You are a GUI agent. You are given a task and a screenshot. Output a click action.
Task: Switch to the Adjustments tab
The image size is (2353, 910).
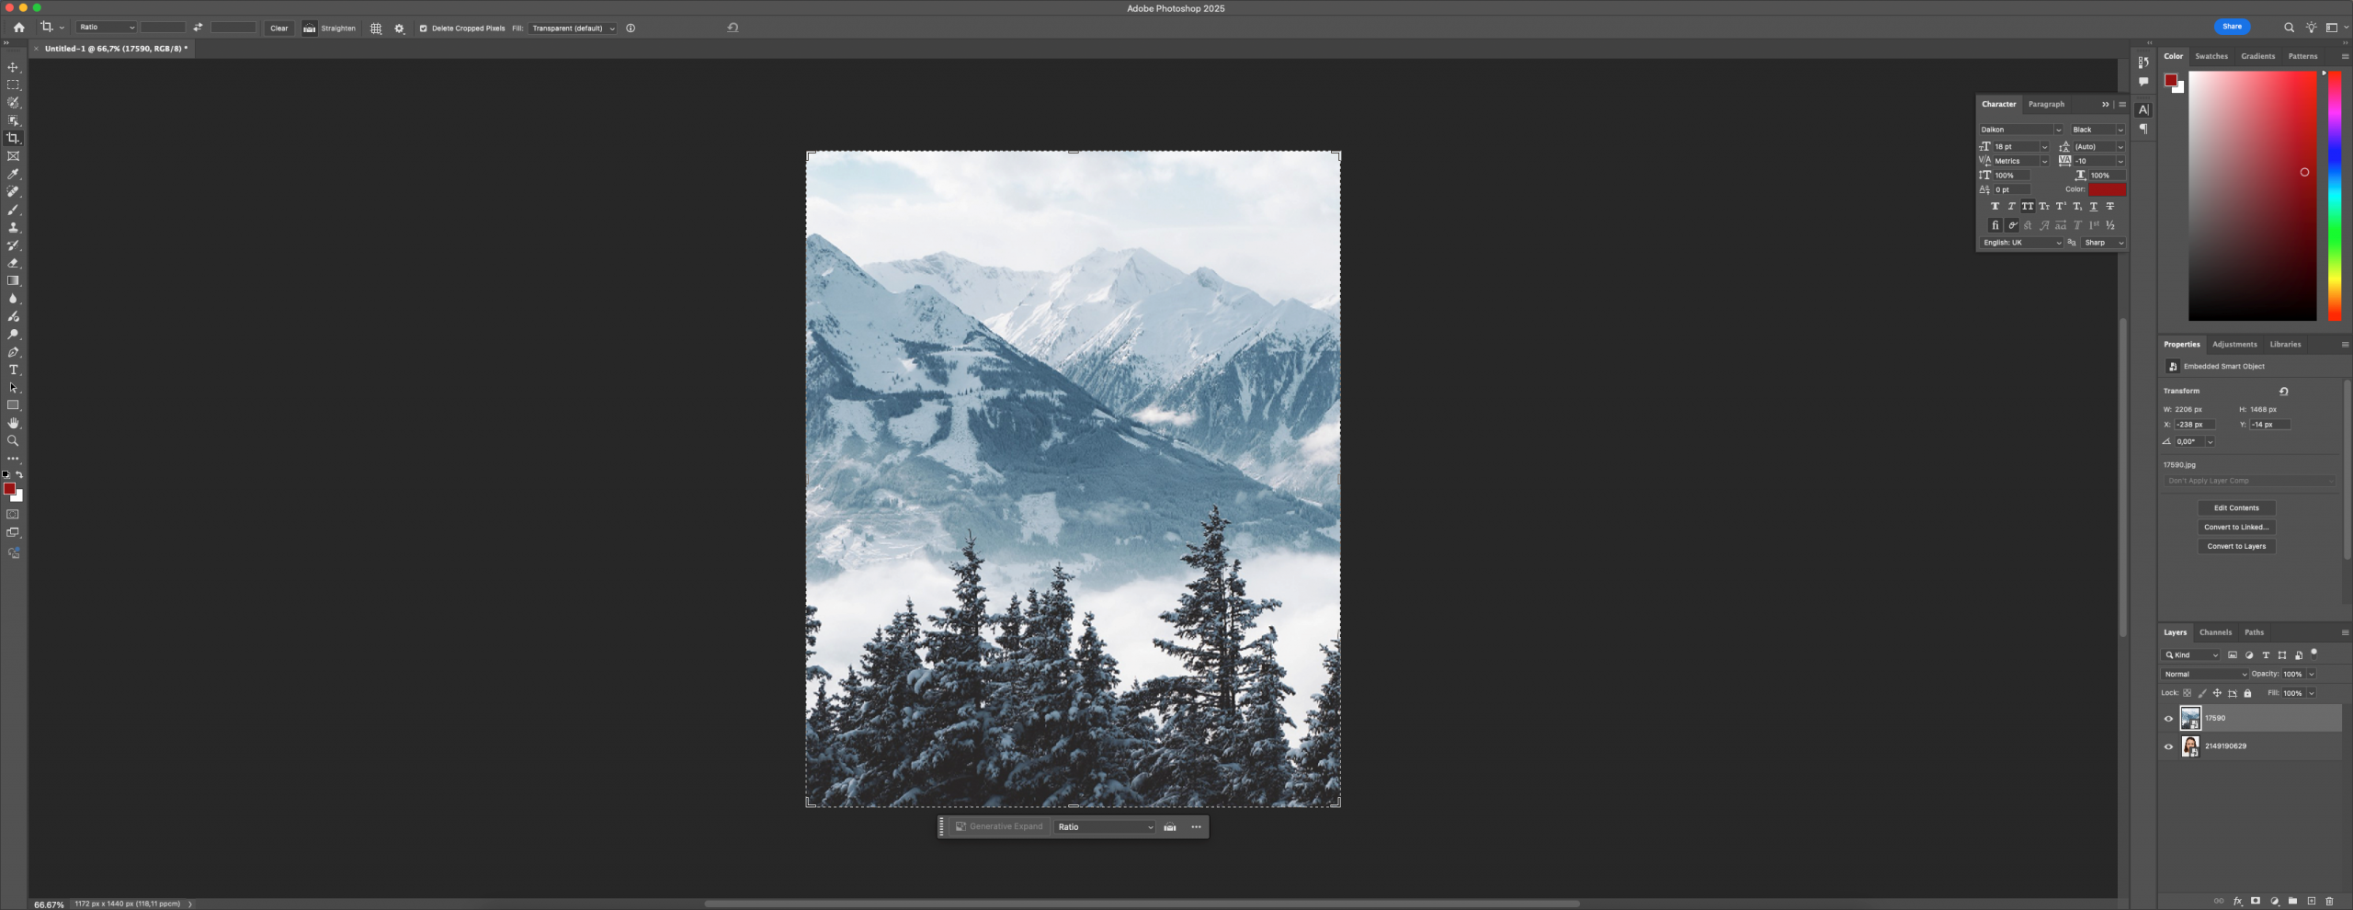(x=2234, y=345)
